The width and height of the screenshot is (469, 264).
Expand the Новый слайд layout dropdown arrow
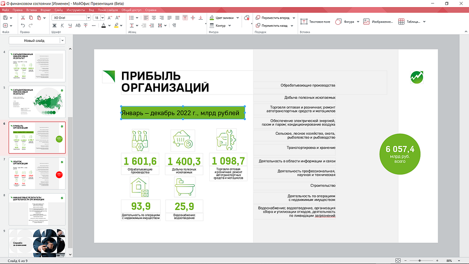pos(63,40)
